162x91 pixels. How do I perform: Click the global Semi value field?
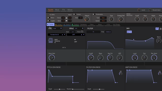(63, 21)
